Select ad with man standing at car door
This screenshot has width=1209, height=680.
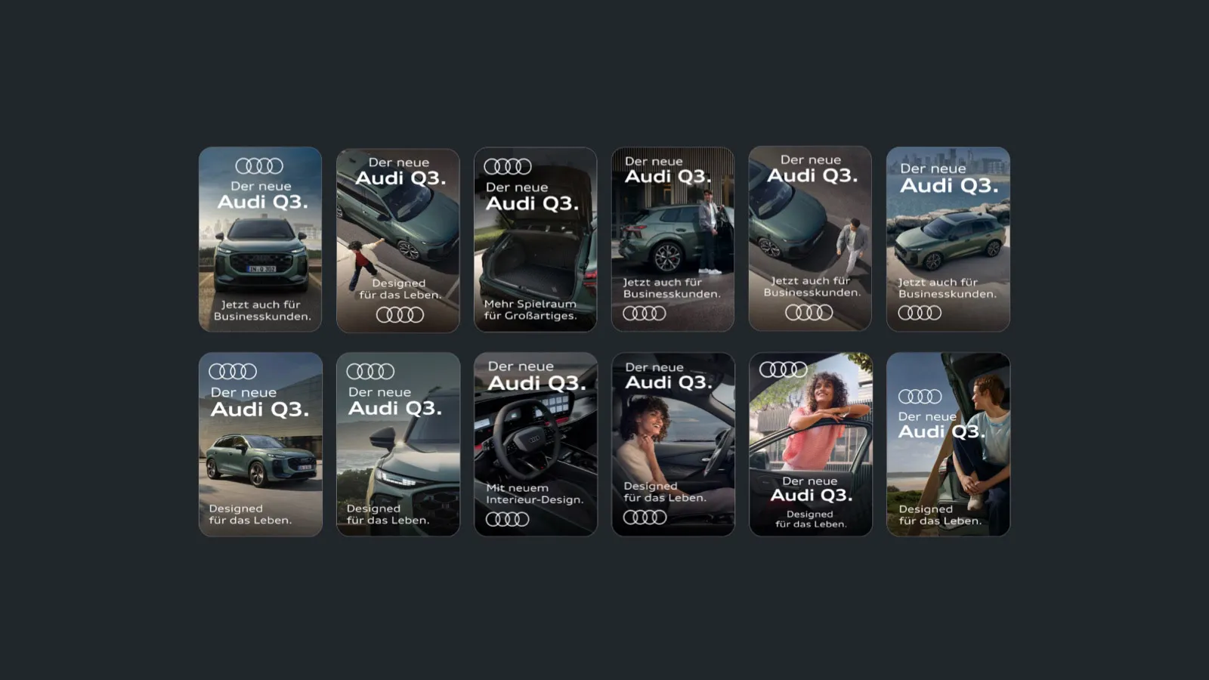tap(673, 240)
